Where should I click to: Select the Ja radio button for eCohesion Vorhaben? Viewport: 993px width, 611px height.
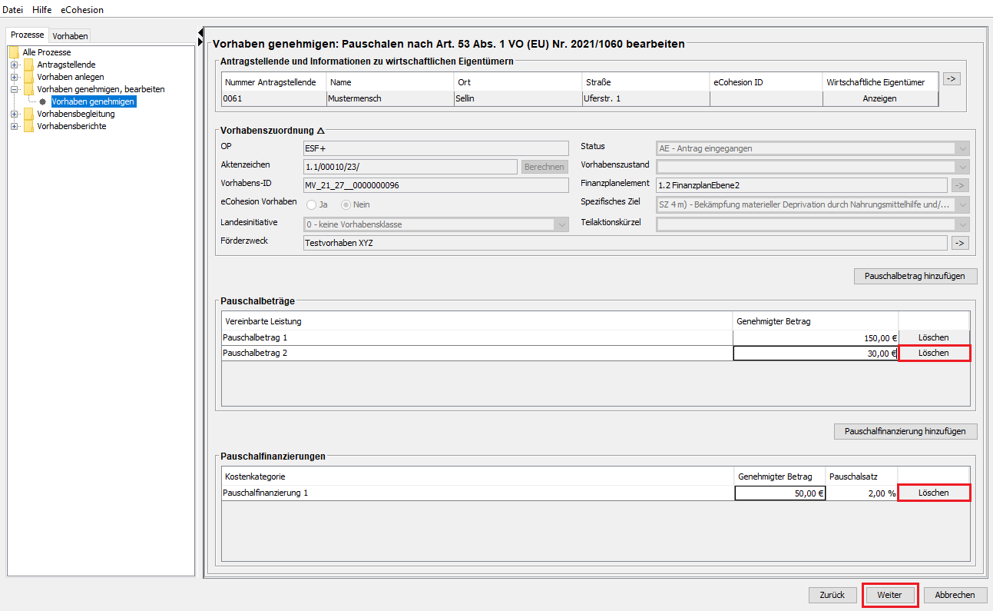pos(312,204)
